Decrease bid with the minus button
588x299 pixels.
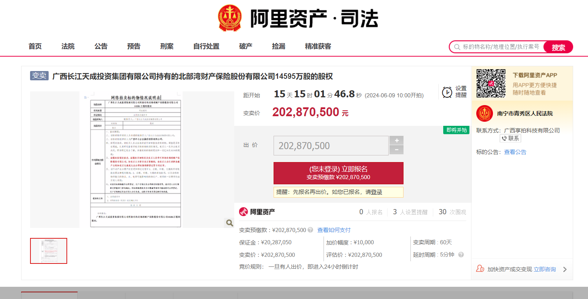click(x=396, y=150)
